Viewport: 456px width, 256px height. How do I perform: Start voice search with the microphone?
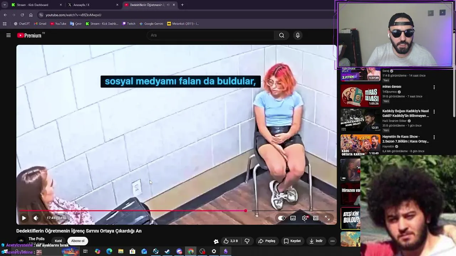tap(298, 35)
